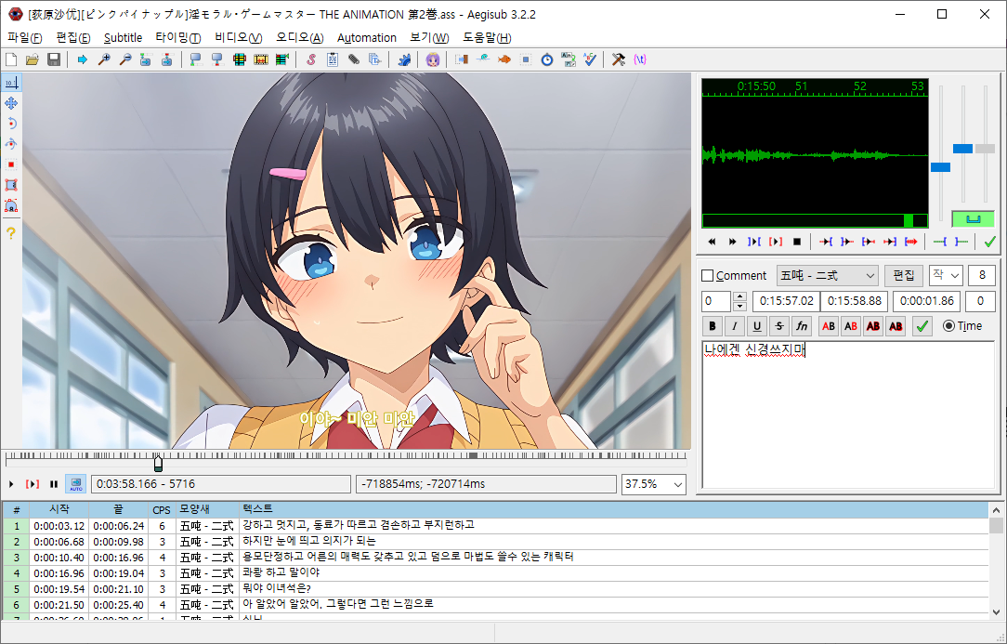The height and width of the screenshot is (644, 1007).
Task: Stop audio playback
Action: pos(797,242)
